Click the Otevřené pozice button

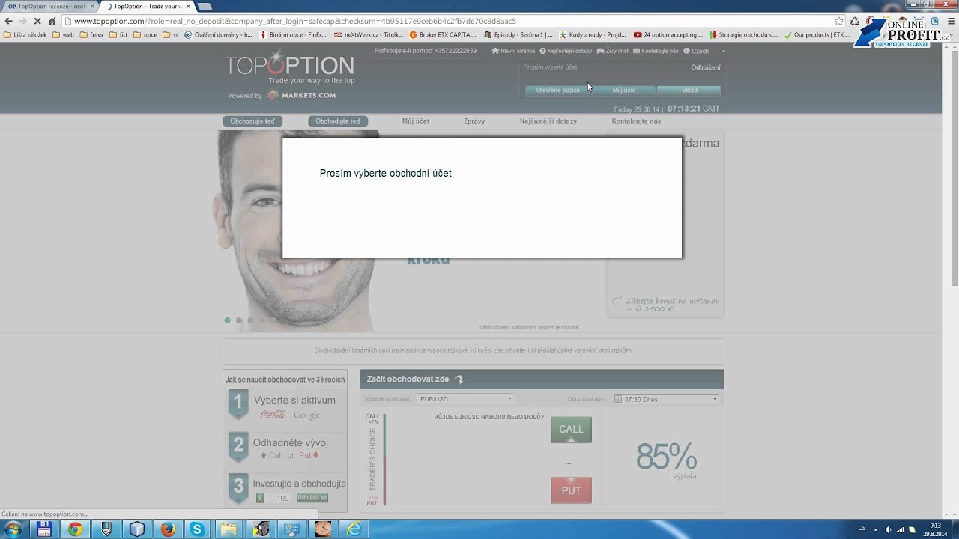pos(558,90)
